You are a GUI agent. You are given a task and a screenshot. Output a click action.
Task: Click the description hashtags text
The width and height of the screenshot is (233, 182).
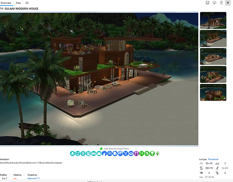(x=31, y=163)
